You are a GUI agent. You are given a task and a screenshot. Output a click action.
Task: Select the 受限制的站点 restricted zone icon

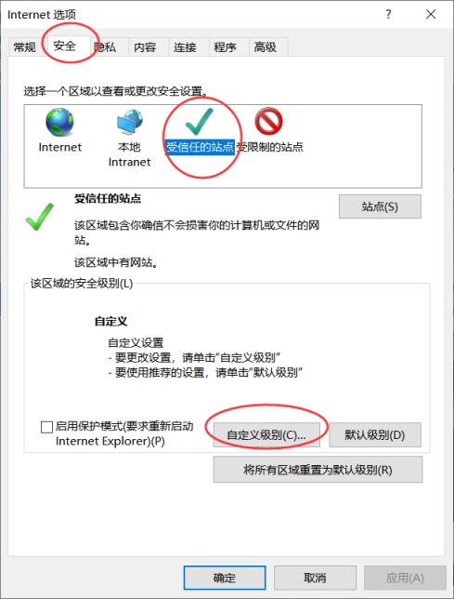(x=268, y=122)
